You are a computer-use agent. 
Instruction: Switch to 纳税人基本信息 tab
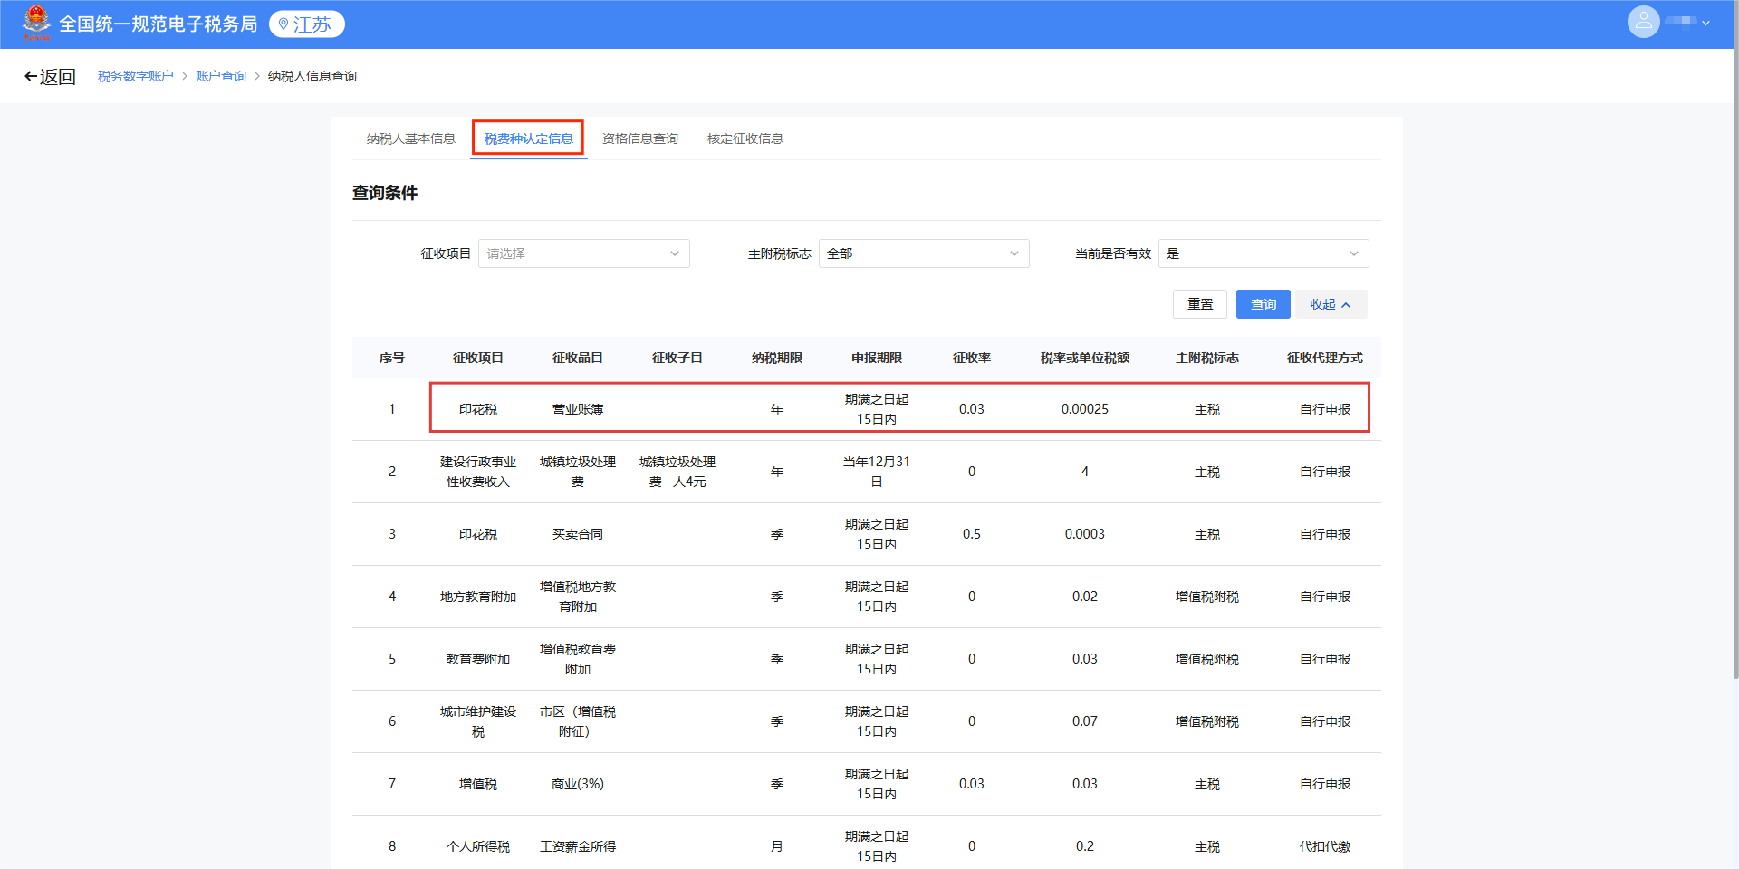tap(410, 138)
